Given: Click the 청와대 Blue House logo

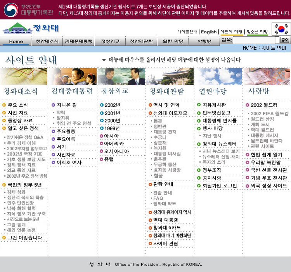Looking at the screenshot, I should [x=31, y=28].
